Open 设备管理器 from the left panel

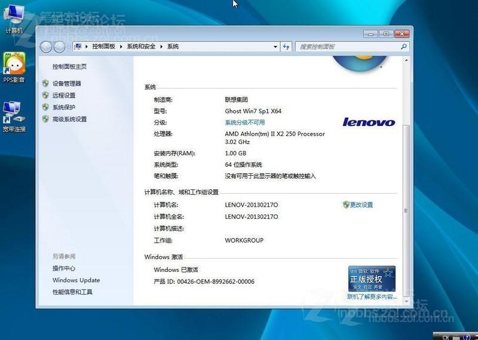point(66,84)
